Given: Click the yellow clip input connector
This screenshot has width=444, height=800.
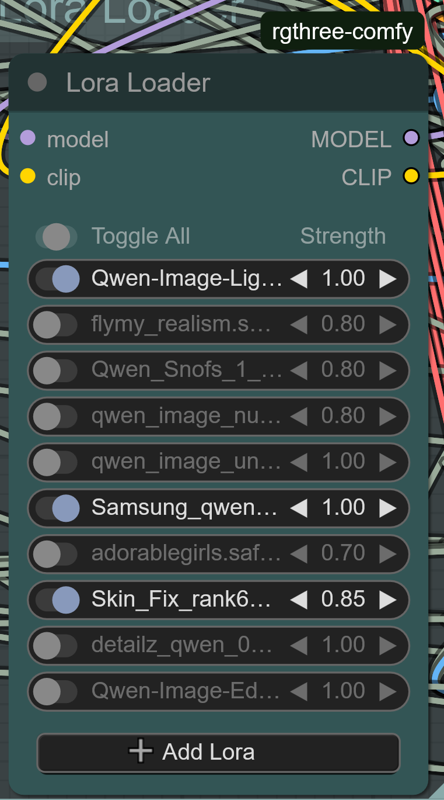Looking at the screenshot, I should (x=28, y=176).
